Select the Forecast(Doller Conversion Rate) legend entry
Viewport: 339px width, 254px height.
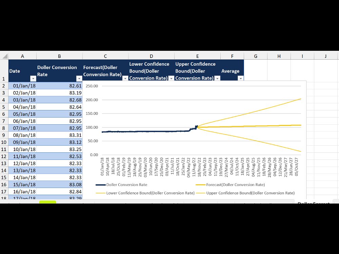230,185
